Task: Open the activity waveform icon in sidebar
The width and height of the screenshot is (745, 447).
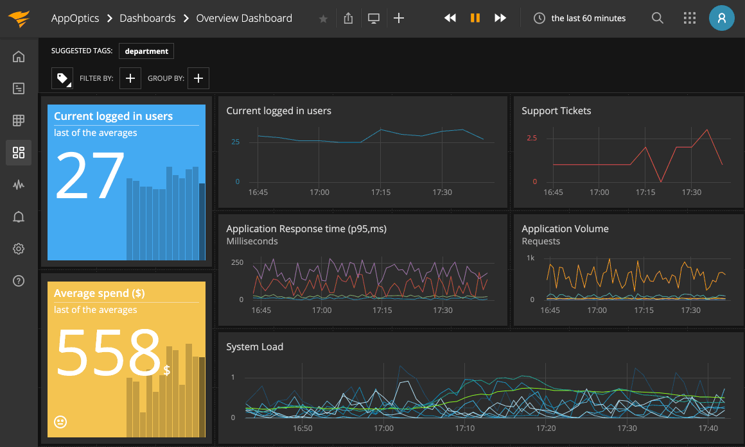Action: [x=19, y=185]
